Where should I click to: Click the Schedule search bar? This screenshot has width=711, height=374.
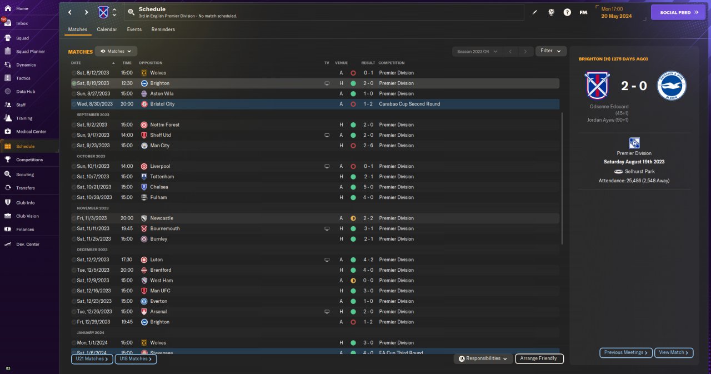coord(324,12)
